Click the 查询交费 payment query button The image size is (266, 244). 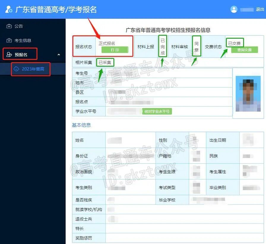pos(244,50)
